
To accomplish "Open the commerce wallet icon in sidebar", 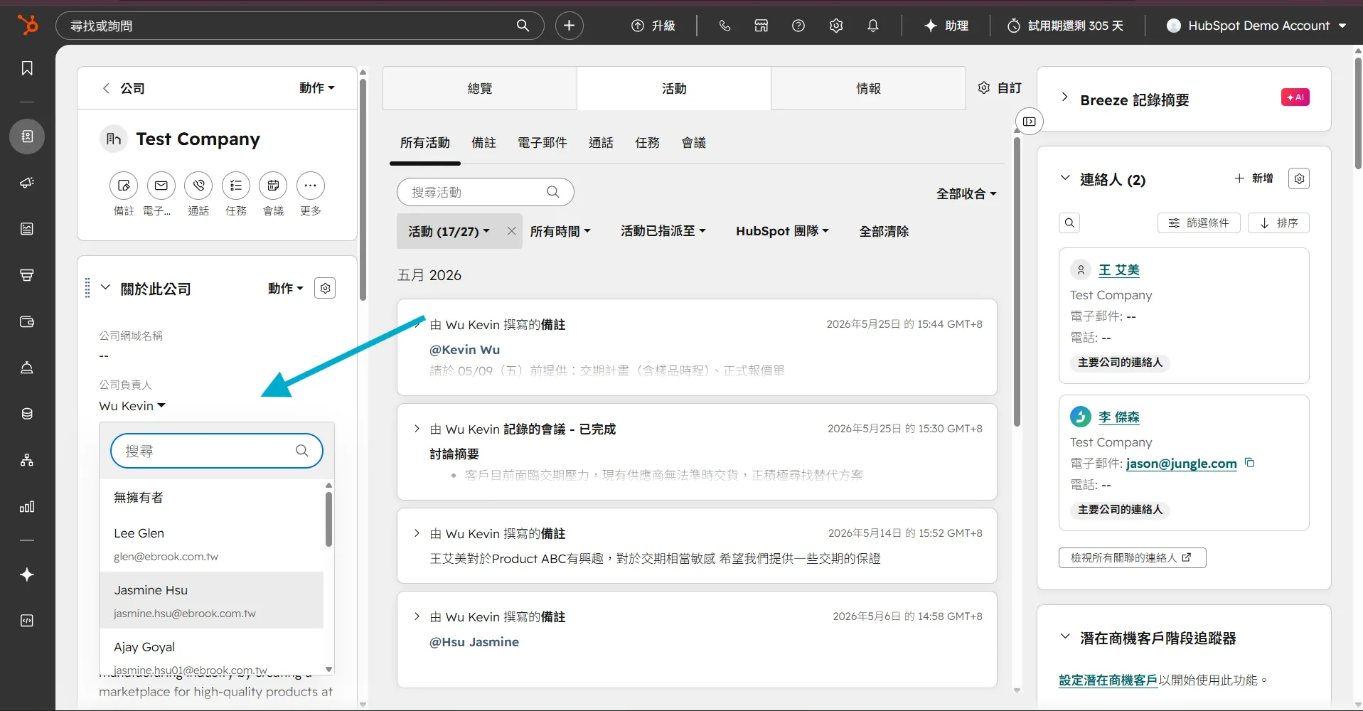I will [27, 321].
